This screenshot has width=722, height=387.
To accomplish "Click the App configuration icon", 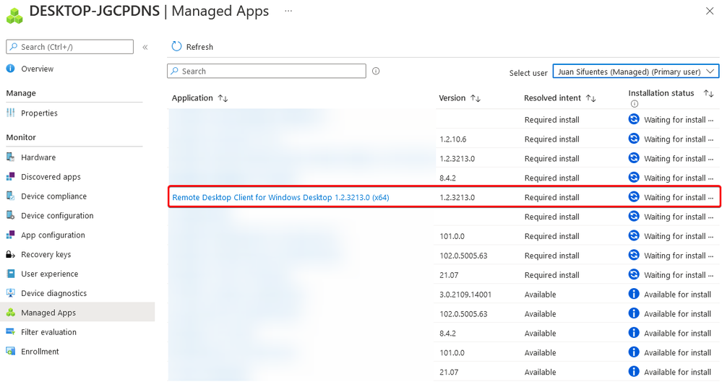I will point(11,235).
